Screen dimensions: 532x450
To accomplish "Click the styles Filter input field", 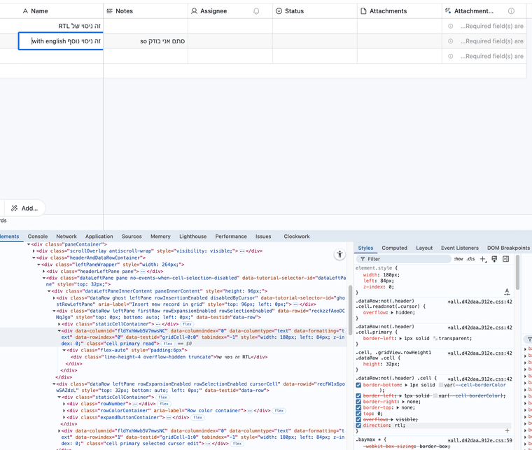I will [x=406, y=259].
